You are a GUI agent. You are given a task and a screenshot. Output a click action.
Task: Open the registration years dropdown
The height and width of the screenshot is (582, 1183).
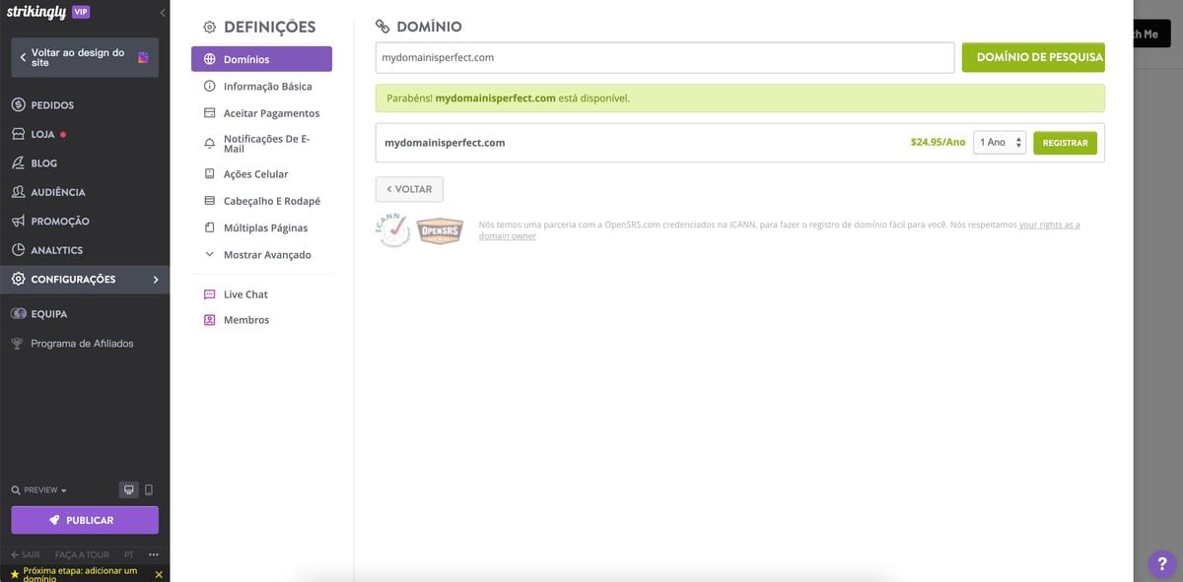pyautogui.click(x=1000, y=143)
